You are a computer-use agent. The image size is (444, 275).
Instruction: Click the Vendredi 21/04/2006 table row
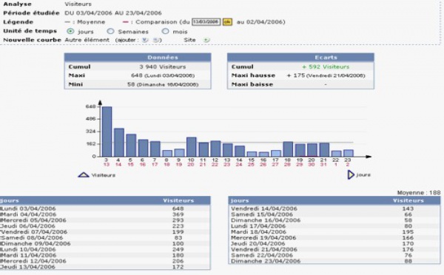[x=334, y=249]
